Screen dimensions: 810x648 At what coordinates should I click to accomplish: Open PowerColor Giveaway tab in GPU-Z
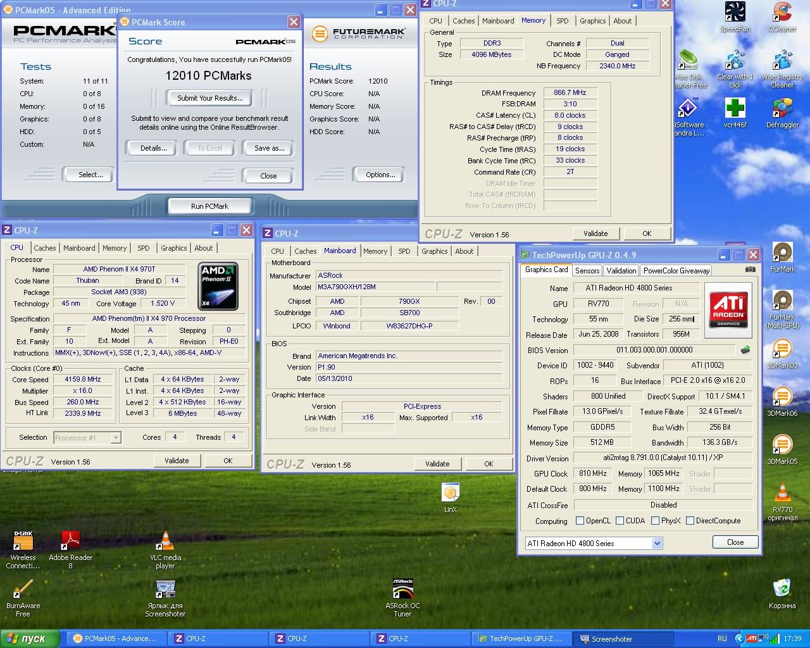pyautogui.click(x=676, y=271)
